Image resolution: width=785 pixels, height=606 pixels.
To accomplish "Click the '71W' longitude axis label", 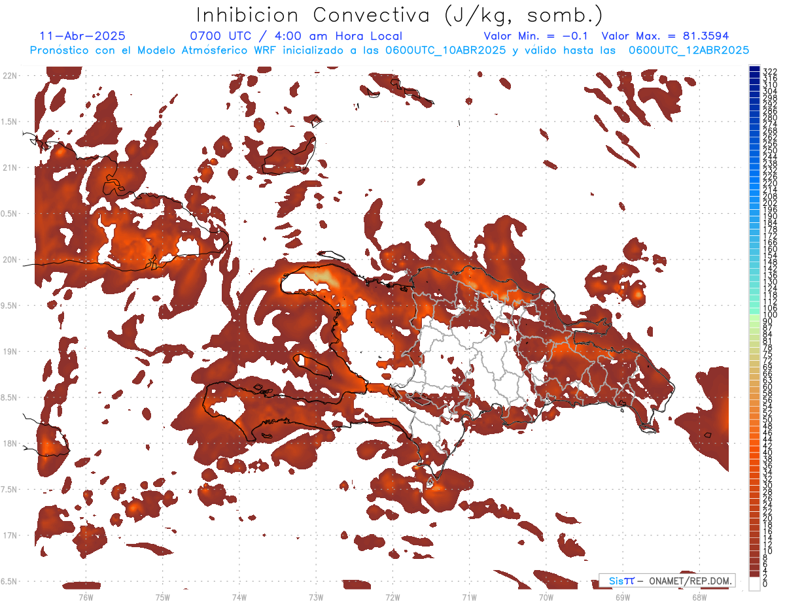I will point(470,597).
